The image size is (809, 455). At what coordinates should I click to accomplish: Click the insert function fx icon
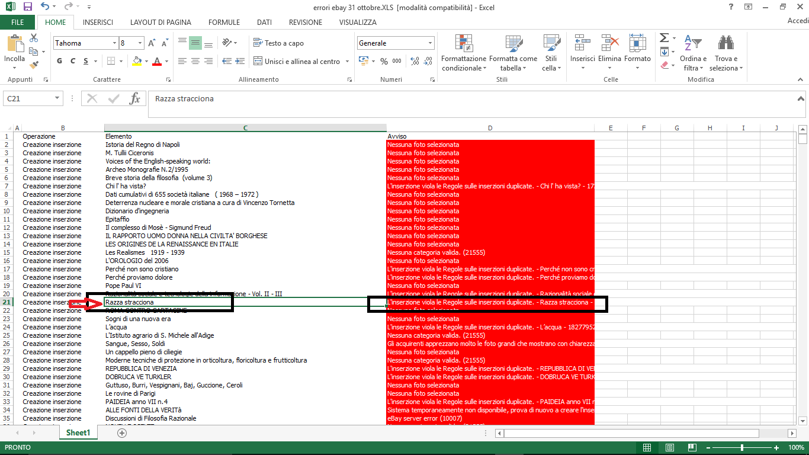click(x=134, y=98)
